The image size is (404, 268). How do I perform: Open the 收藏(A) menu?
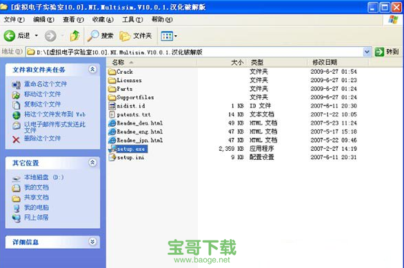tap(103, 19)
